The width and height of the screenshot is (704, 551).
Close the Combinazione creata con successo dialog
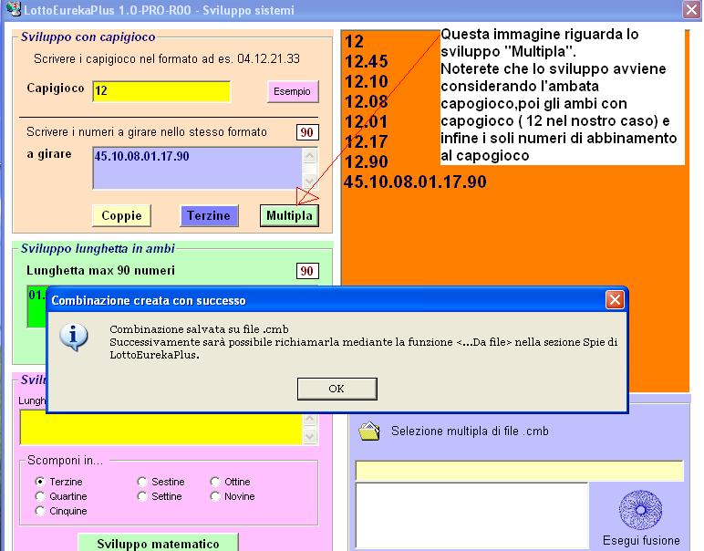click(615, 299)
